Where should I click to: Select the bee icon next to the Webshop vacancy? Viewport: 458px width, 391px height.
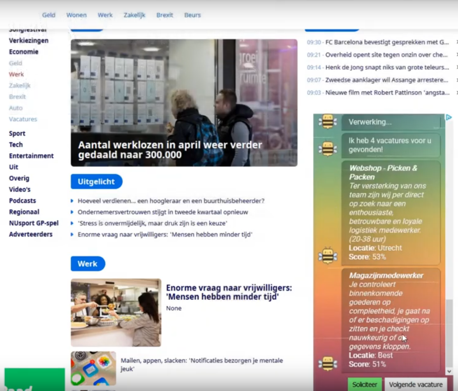pos(327,255)
